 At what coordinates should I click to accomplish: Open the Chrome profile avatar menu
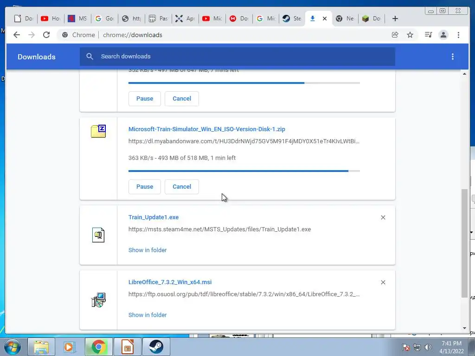tap(443, 35)
